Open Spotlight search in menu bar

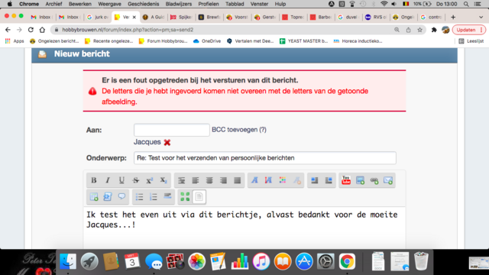pyautogui.click(x=466, y=4)
